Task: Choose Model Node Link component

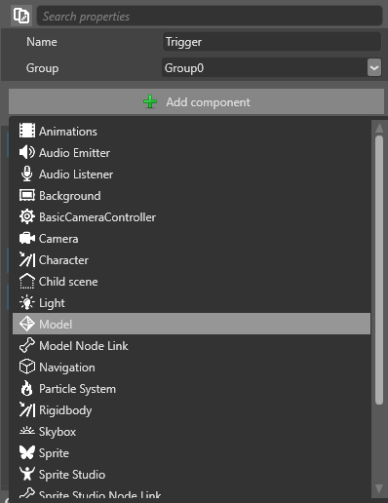Action: pyautogui.click(x=191, y=346)
